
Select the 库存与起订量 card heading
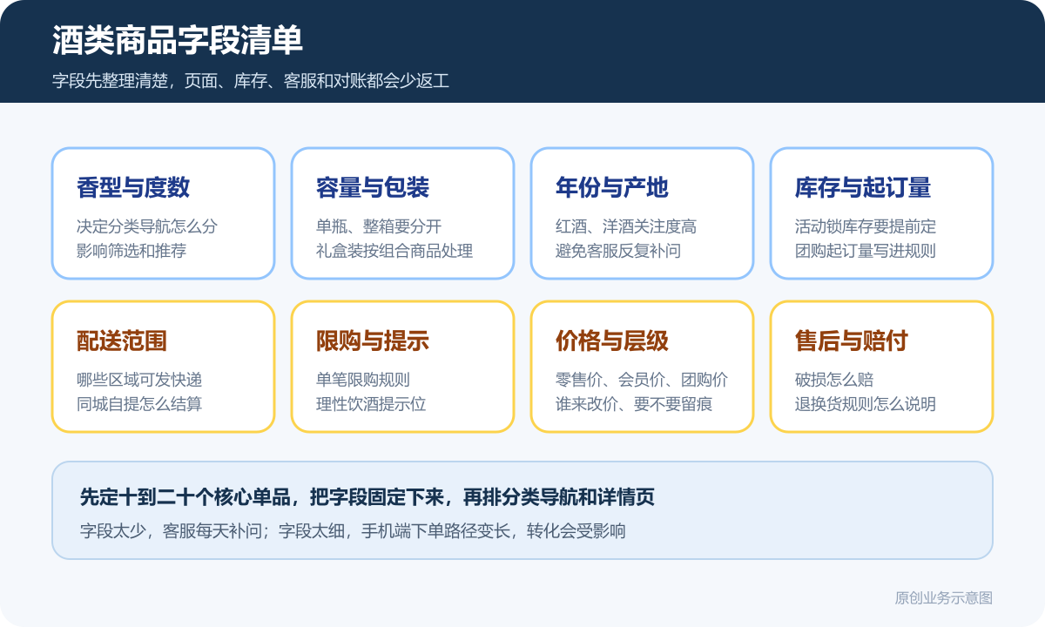click(x=863, y=187)
